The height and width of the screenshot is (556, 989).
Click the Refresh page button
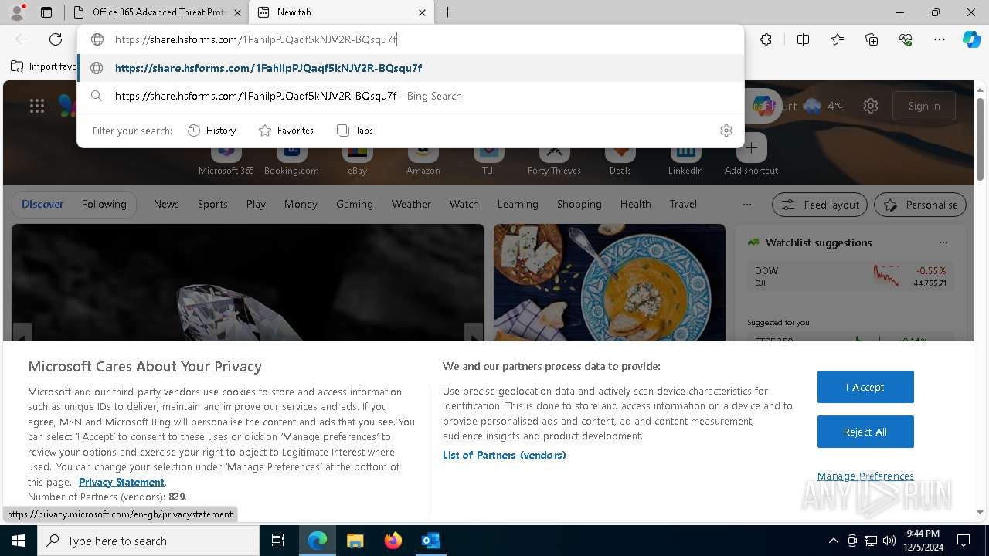point(56,39)
